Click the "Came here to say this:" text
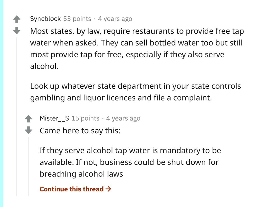258x207 pixels. (x=80, y=130)
